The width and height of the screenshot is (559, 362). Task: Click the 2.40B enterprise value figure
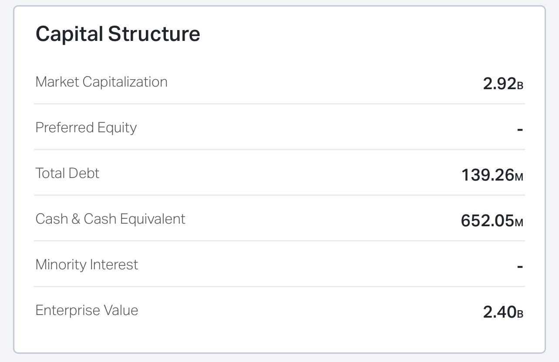tap(503, 312)
